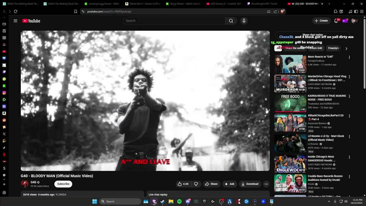Dislike the video with thumbs down
Viewport: 366px width, 206px height.
click(x=196, y=184)
